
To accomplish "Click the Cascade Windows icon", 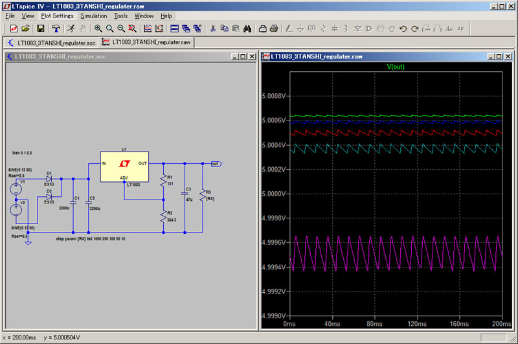I will click(x=186, y=29).
